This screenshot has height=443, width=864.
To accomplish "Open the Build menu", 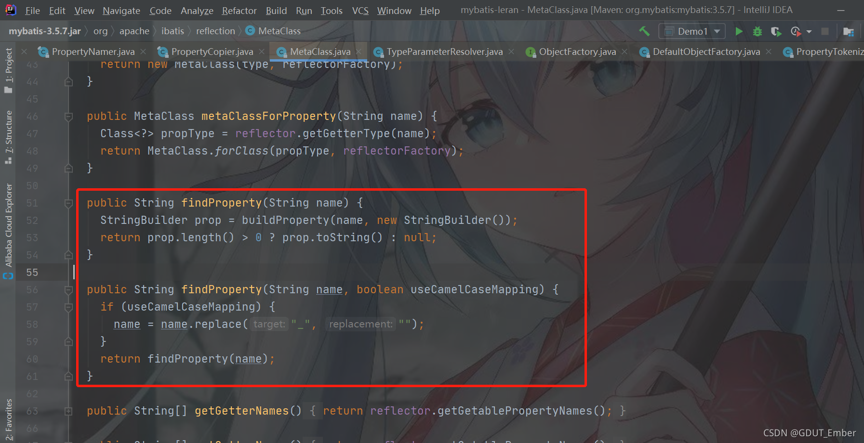I will [276, 11].
